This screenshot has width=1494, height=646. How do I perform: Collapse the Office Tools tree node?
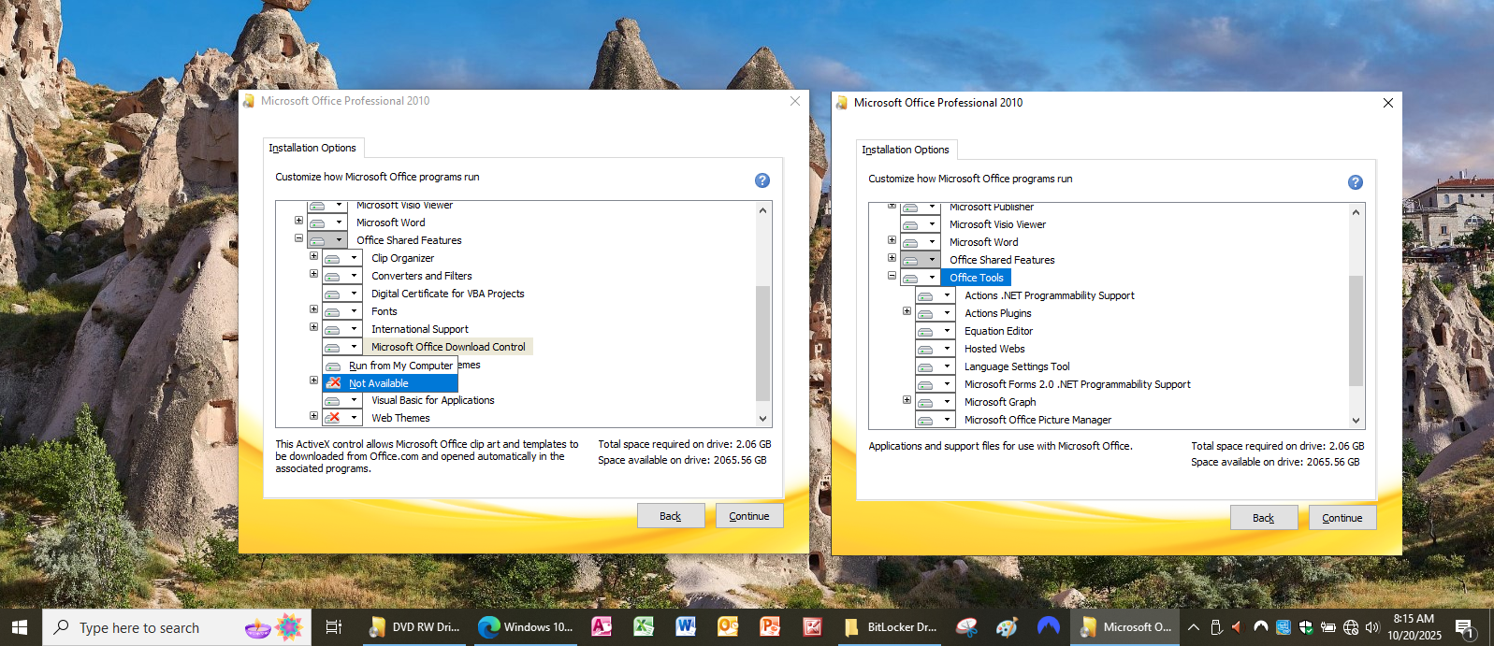point(892,276)
